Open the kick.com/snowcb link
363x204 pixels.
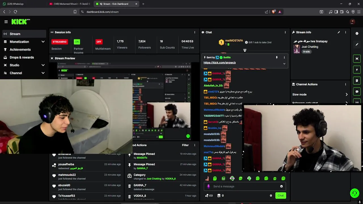tap(220, 63)
